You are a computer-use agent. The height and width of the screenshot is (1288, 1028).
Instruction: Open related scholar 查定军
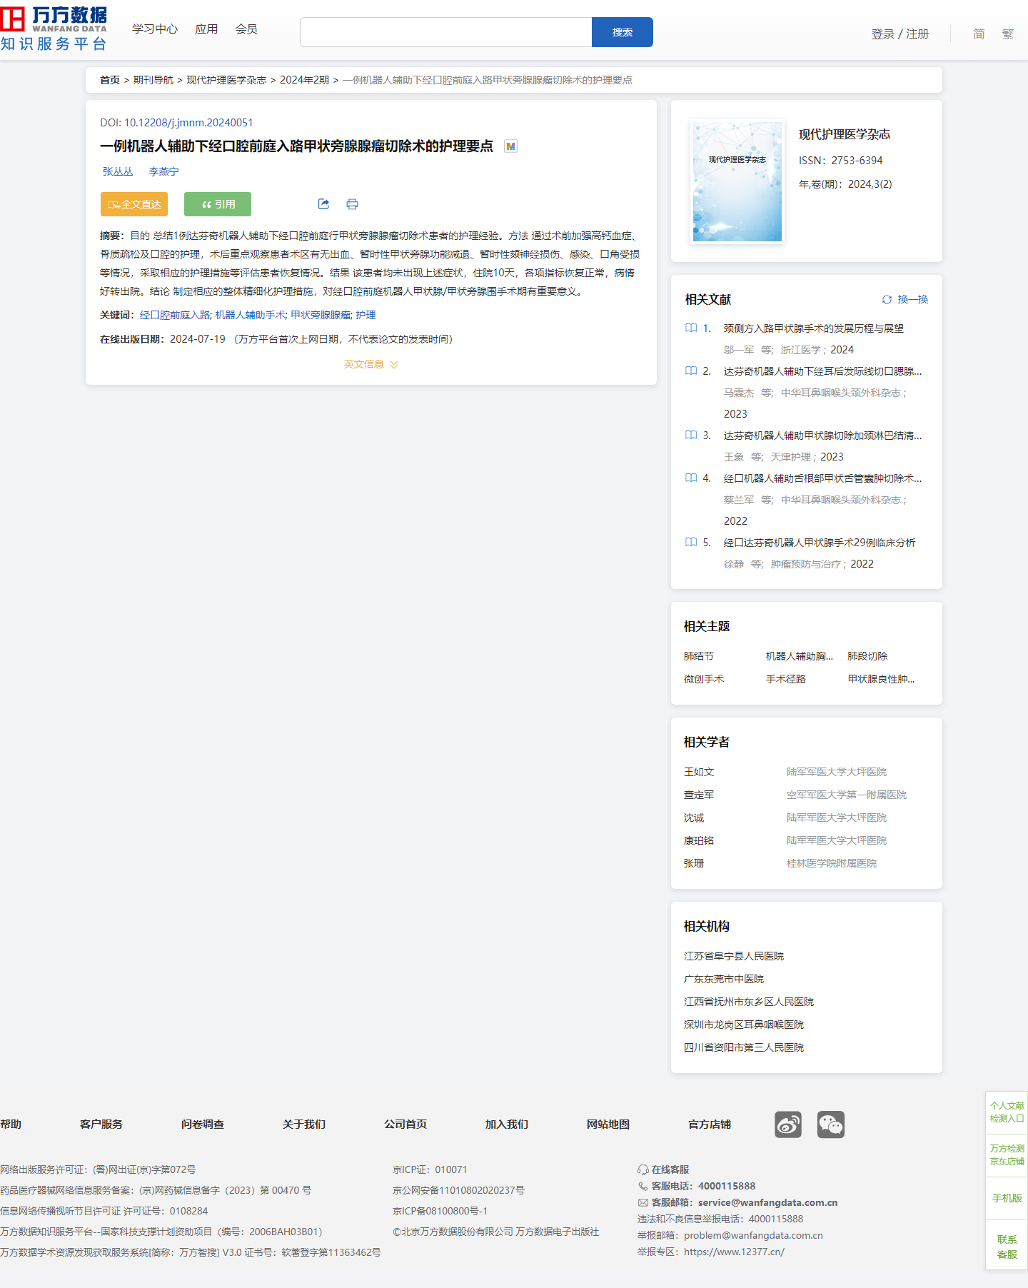(x=699, y=795)
